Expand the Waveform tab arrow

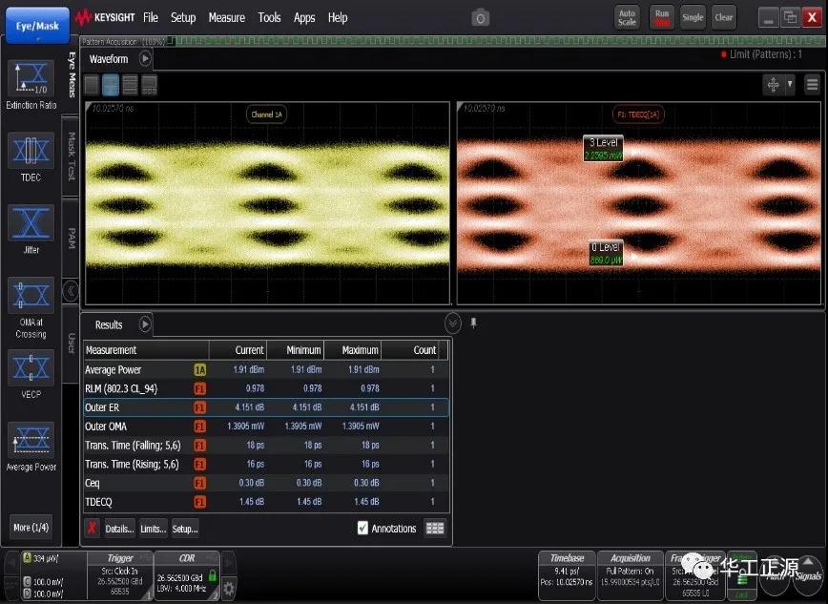[x=145, y=59]
